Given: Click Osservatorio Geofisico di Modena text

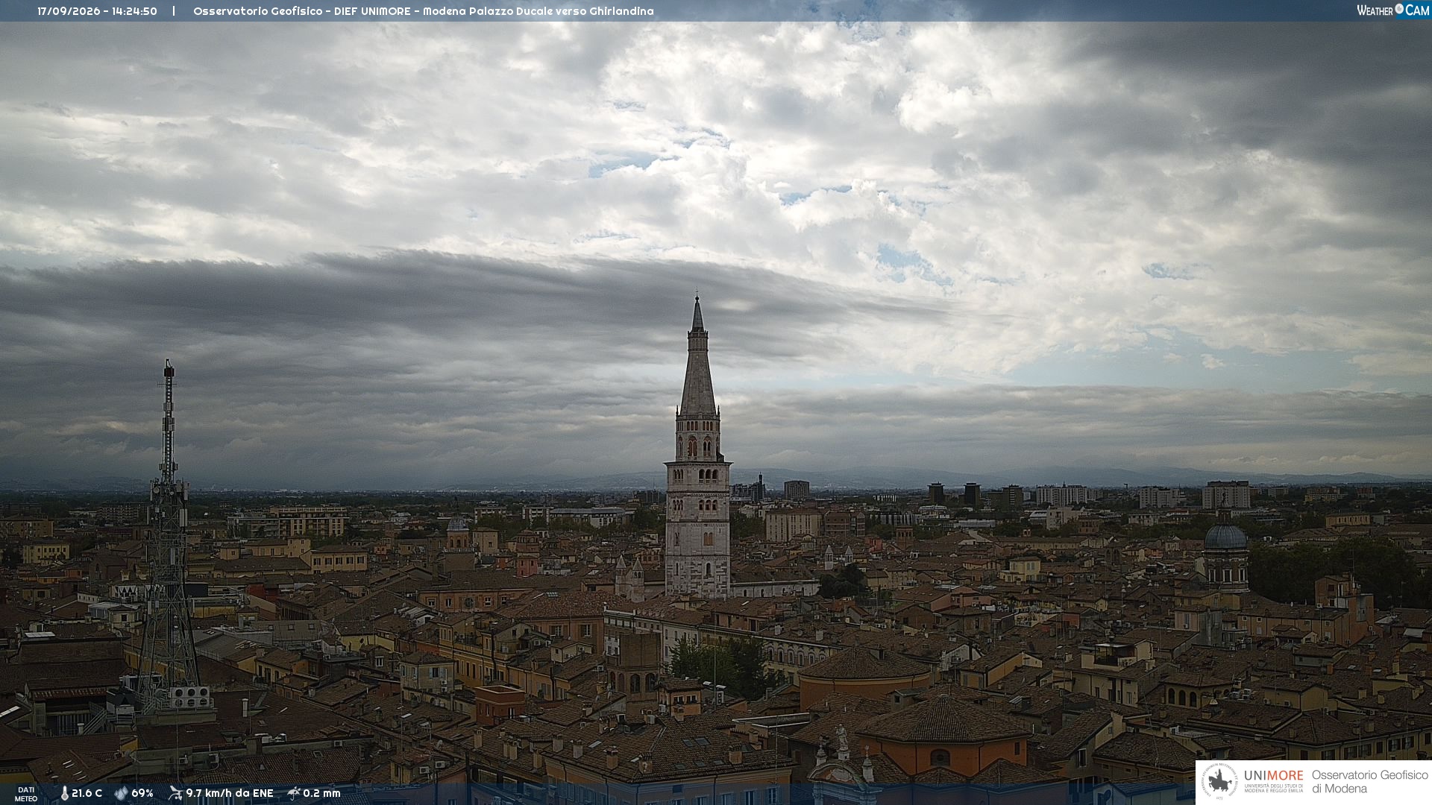Looking at the screenshot, I should (x=1369, y=782).
